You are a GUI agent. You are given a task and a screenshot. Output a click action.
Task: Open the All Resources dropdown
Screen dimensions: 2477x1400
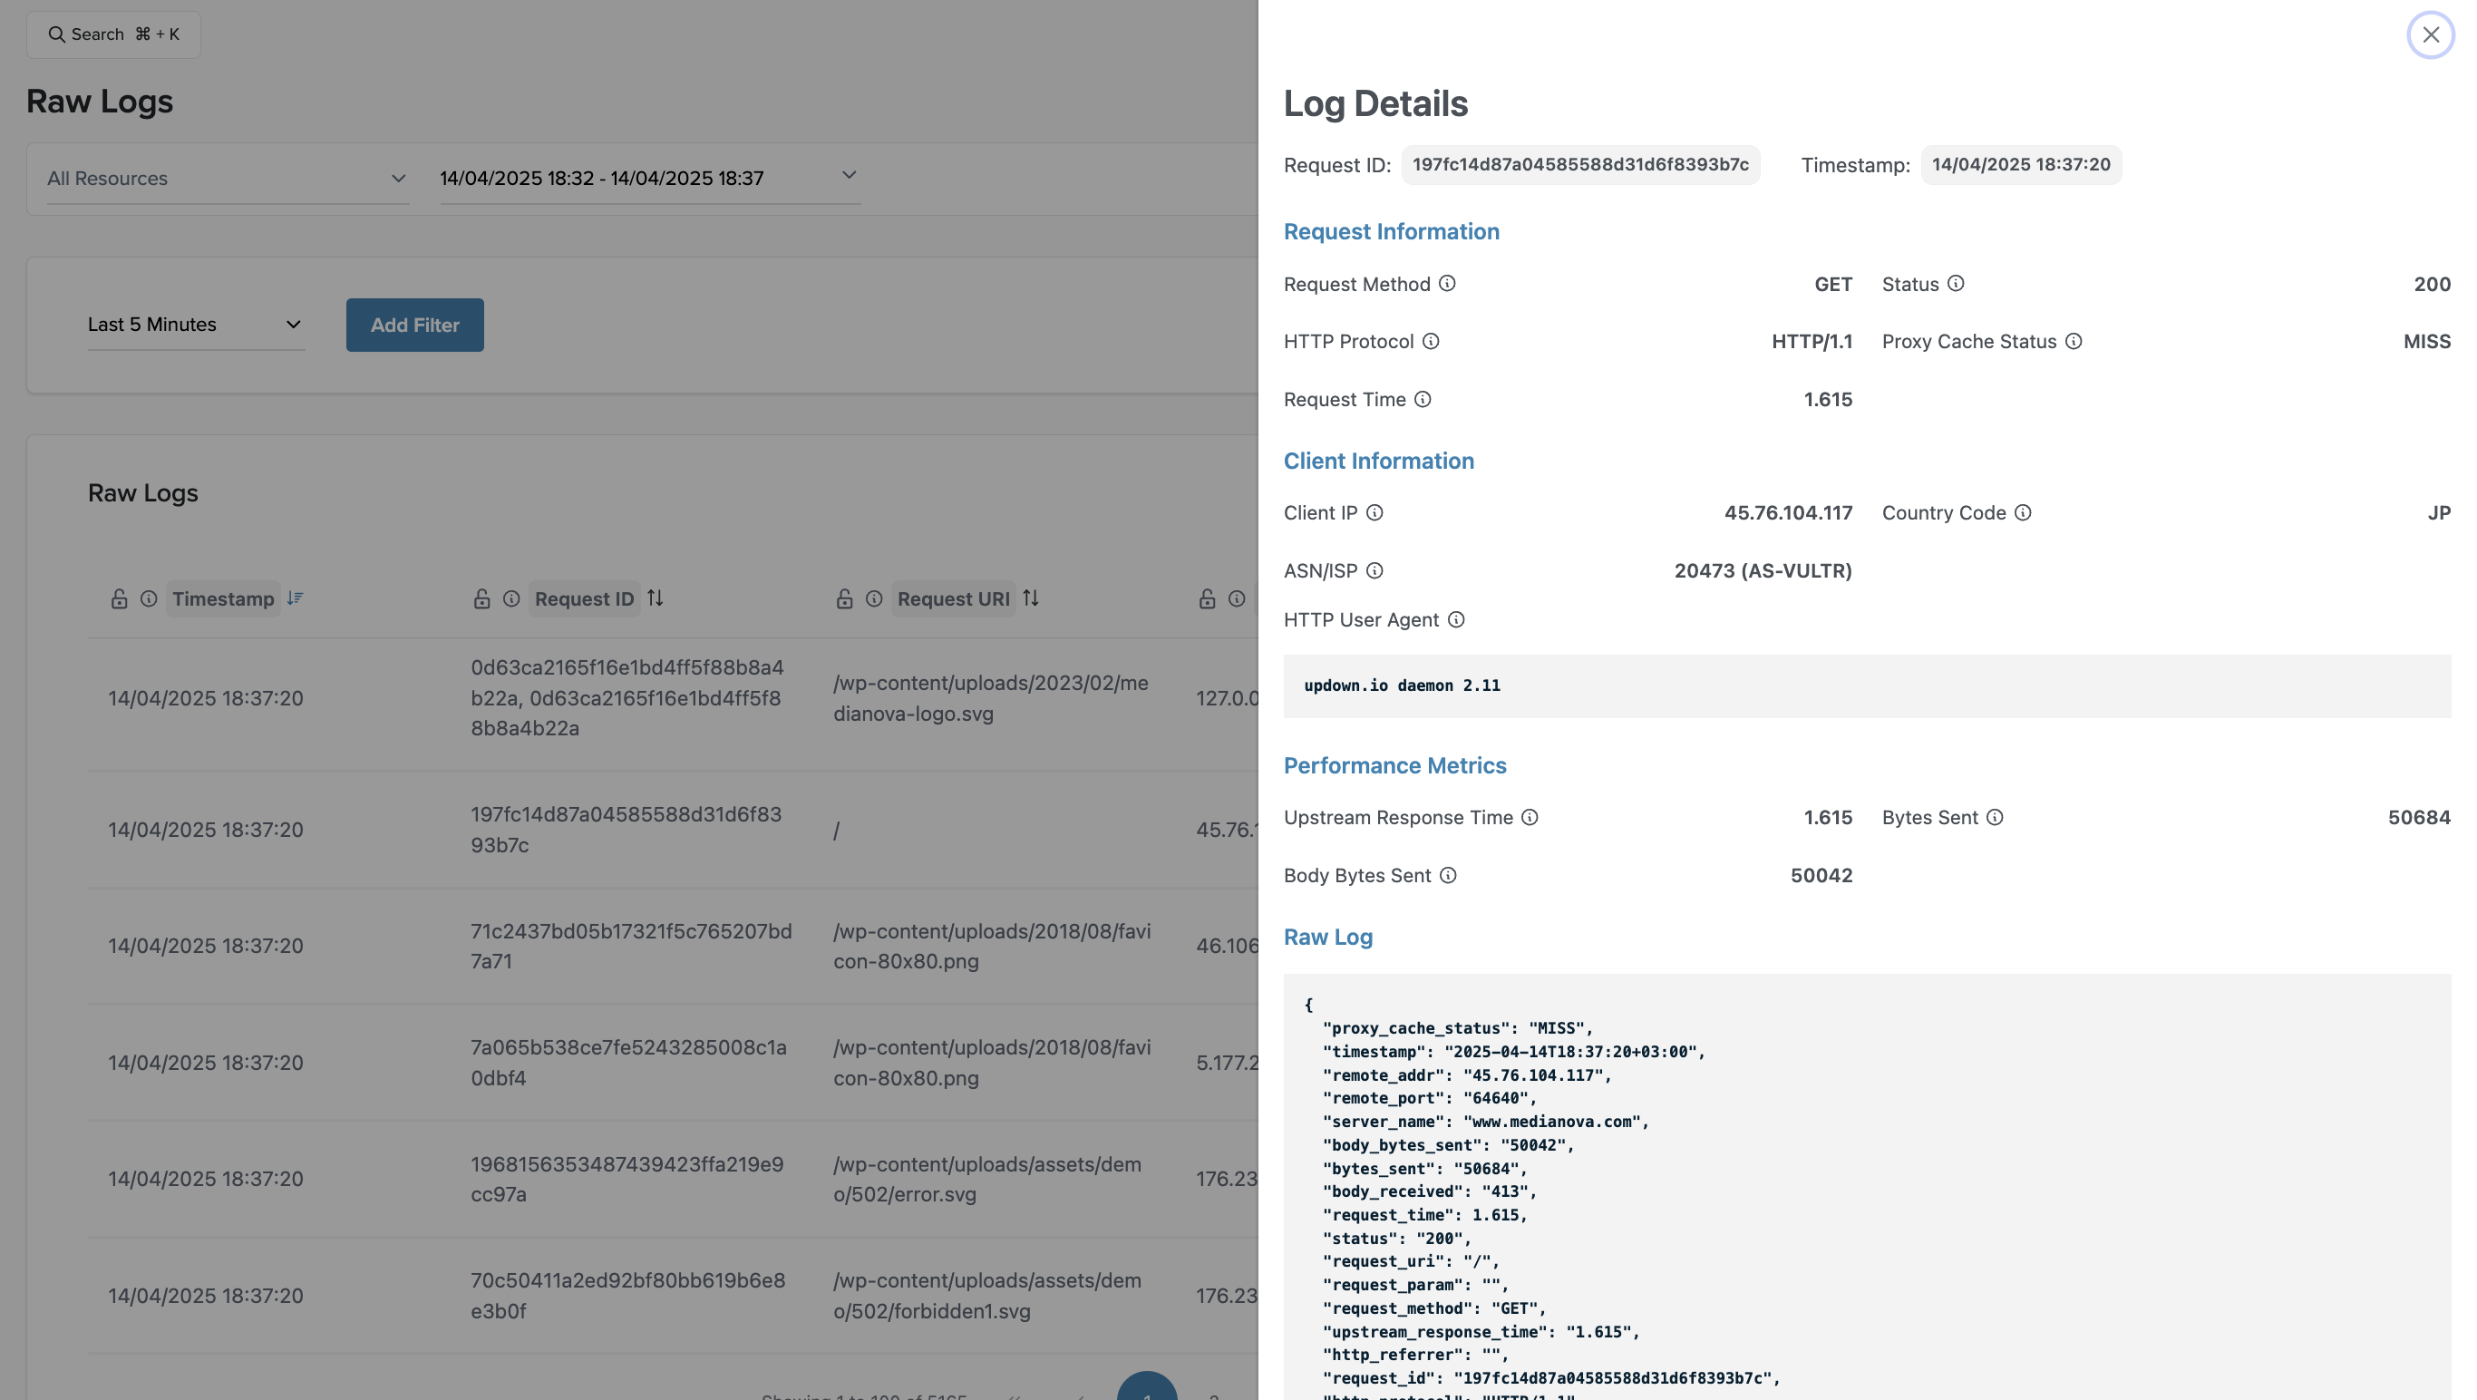228,178
